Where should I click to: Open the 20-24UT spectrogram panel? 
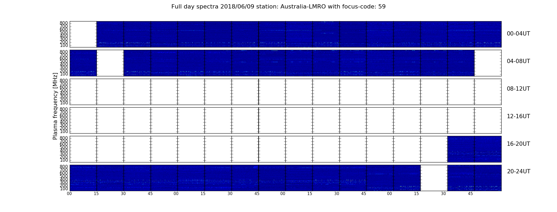click(x=285, y=178)
